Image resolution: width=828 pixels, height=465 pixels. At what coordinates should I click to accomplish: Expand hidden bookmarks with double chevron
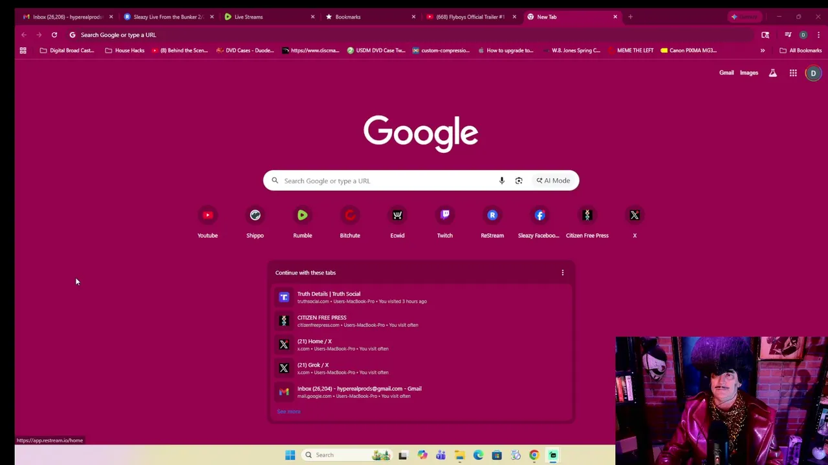763,50
